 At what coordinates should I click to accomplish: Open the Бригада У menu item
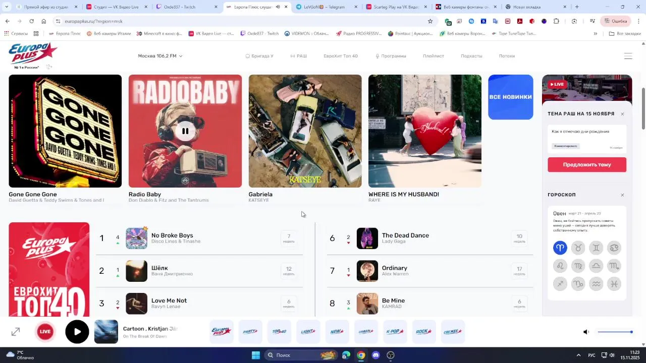(x=259, y=56)
